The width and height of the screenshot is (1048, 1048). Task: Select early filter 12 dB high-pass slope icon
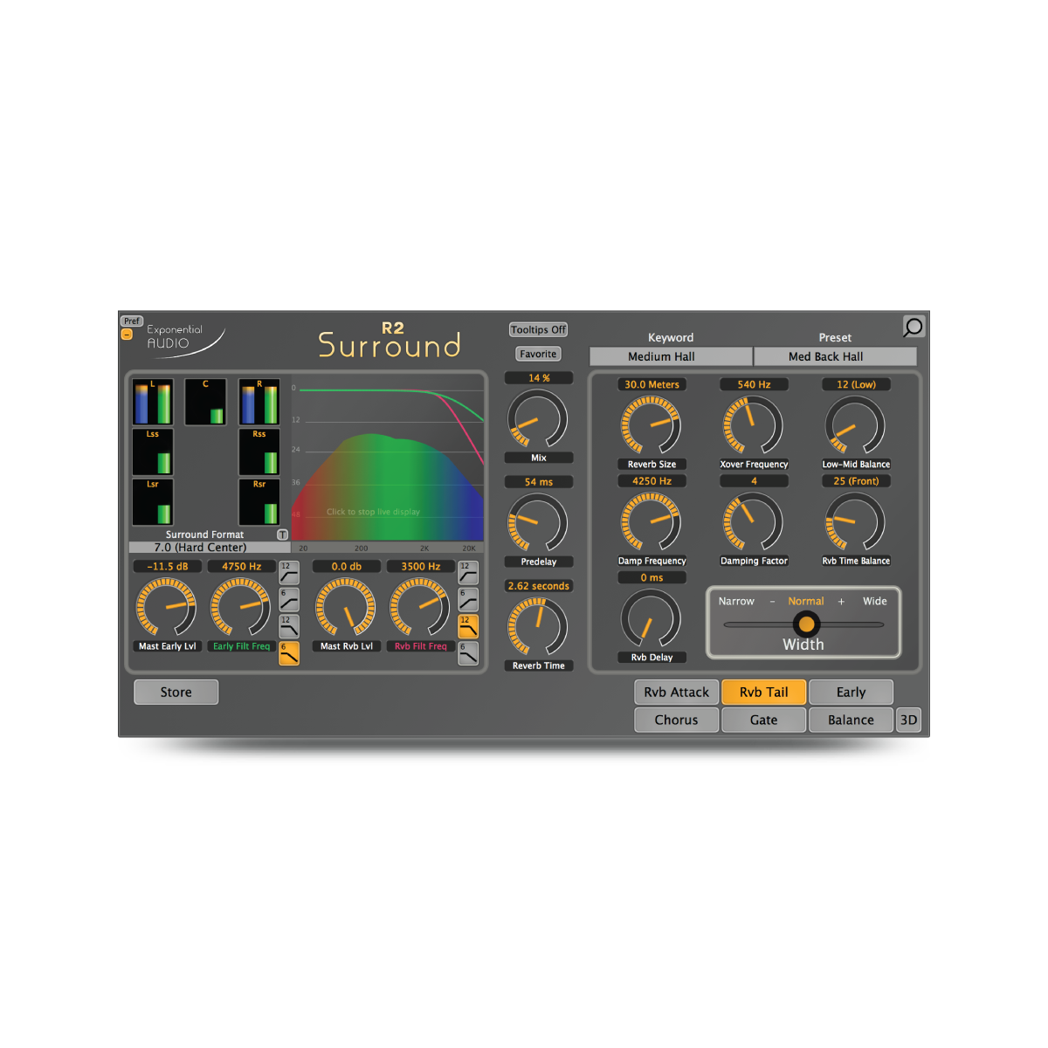click(x=288, y=573)
